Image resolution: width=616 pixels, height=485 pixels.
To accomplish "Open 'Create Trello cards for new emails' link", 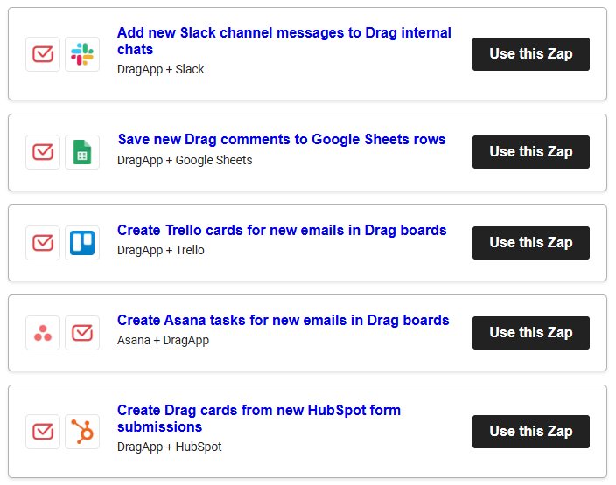I will [282, 231].
